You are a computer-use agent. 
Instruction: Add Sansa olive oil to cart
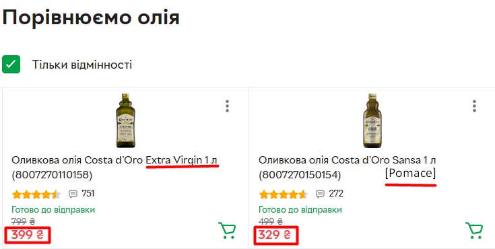pyautogui.click(x=474, y=231)
